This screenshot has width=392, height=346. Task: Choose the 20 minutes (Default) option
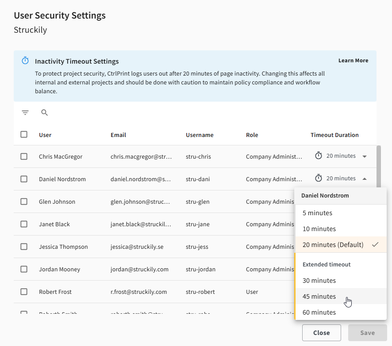341,245
